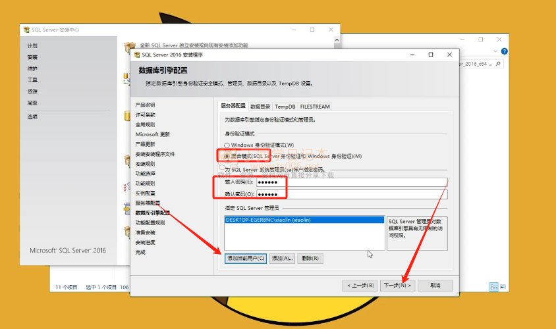Switch File Explorer to details view icon
556x329 pixels.
click(x=493, y=287)
